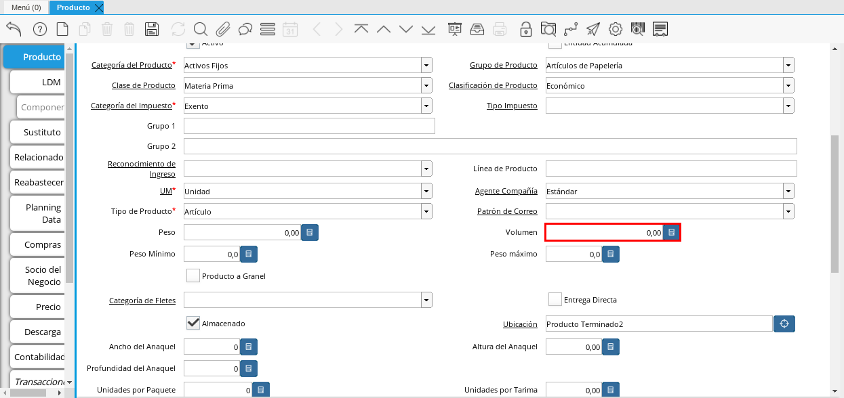Expand the Agente Compañía dropdown
This screenshot has height=398, width=844.
point(788,192)
